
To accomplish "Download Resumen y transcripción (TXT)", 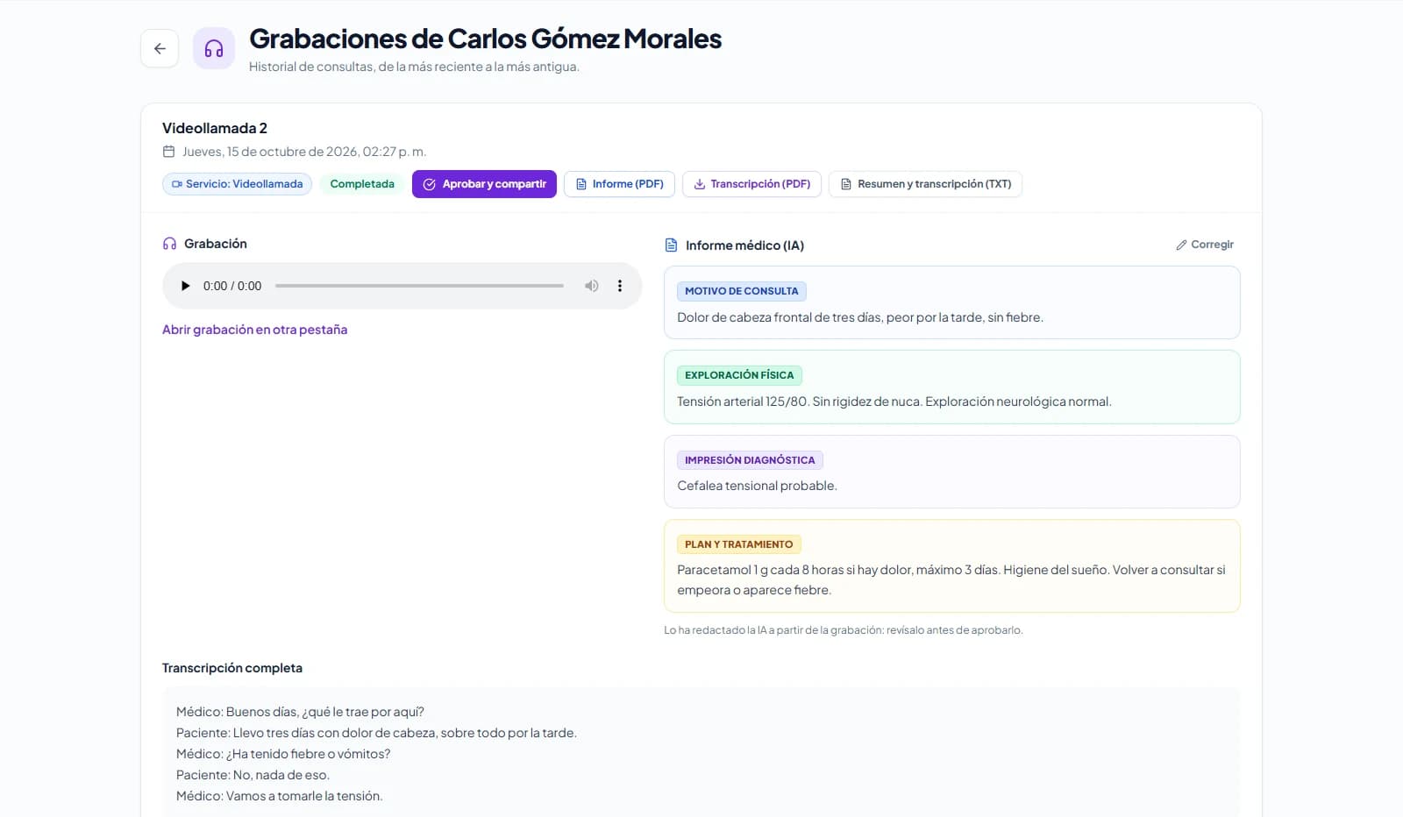I will pos(925,184).
